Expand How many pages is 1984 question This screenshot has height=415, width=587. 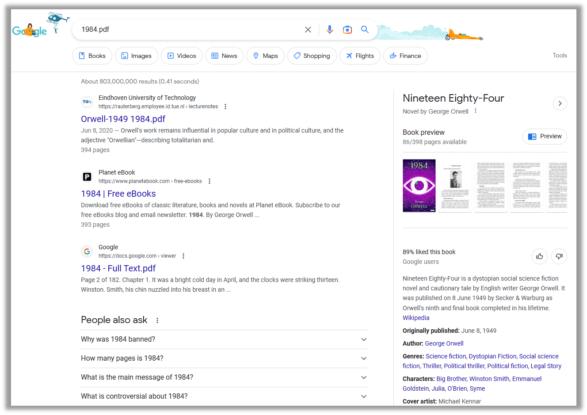(225, 358)
